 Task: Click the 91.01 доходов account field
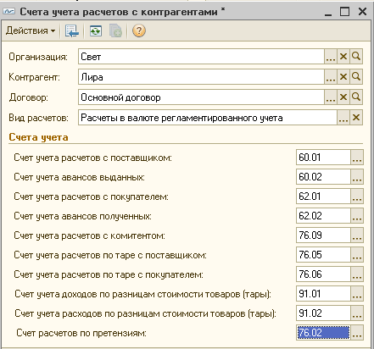(323, 294)
